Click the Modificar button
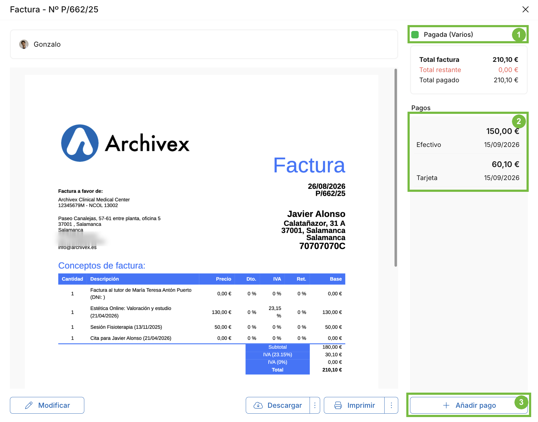 [x=47, y=405]
